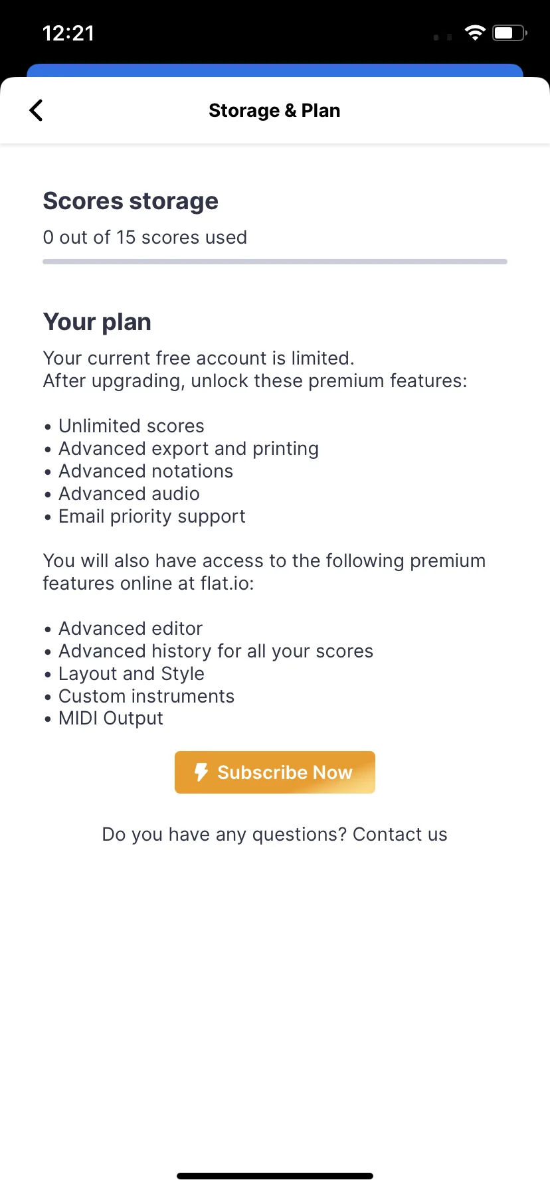Screen dimensions: 550x1190
Task: Click the scores storage progress bar
Action: (x=275, y=262)
